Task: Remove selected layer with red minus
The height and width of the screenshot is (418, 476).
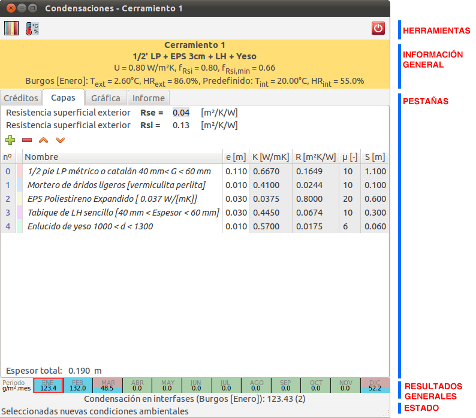Action: (x=27, y=140)
